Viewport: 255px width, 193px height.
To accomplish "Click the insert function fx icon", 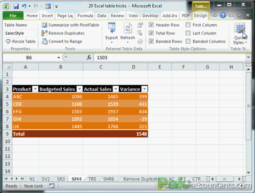I will (89, 57).
